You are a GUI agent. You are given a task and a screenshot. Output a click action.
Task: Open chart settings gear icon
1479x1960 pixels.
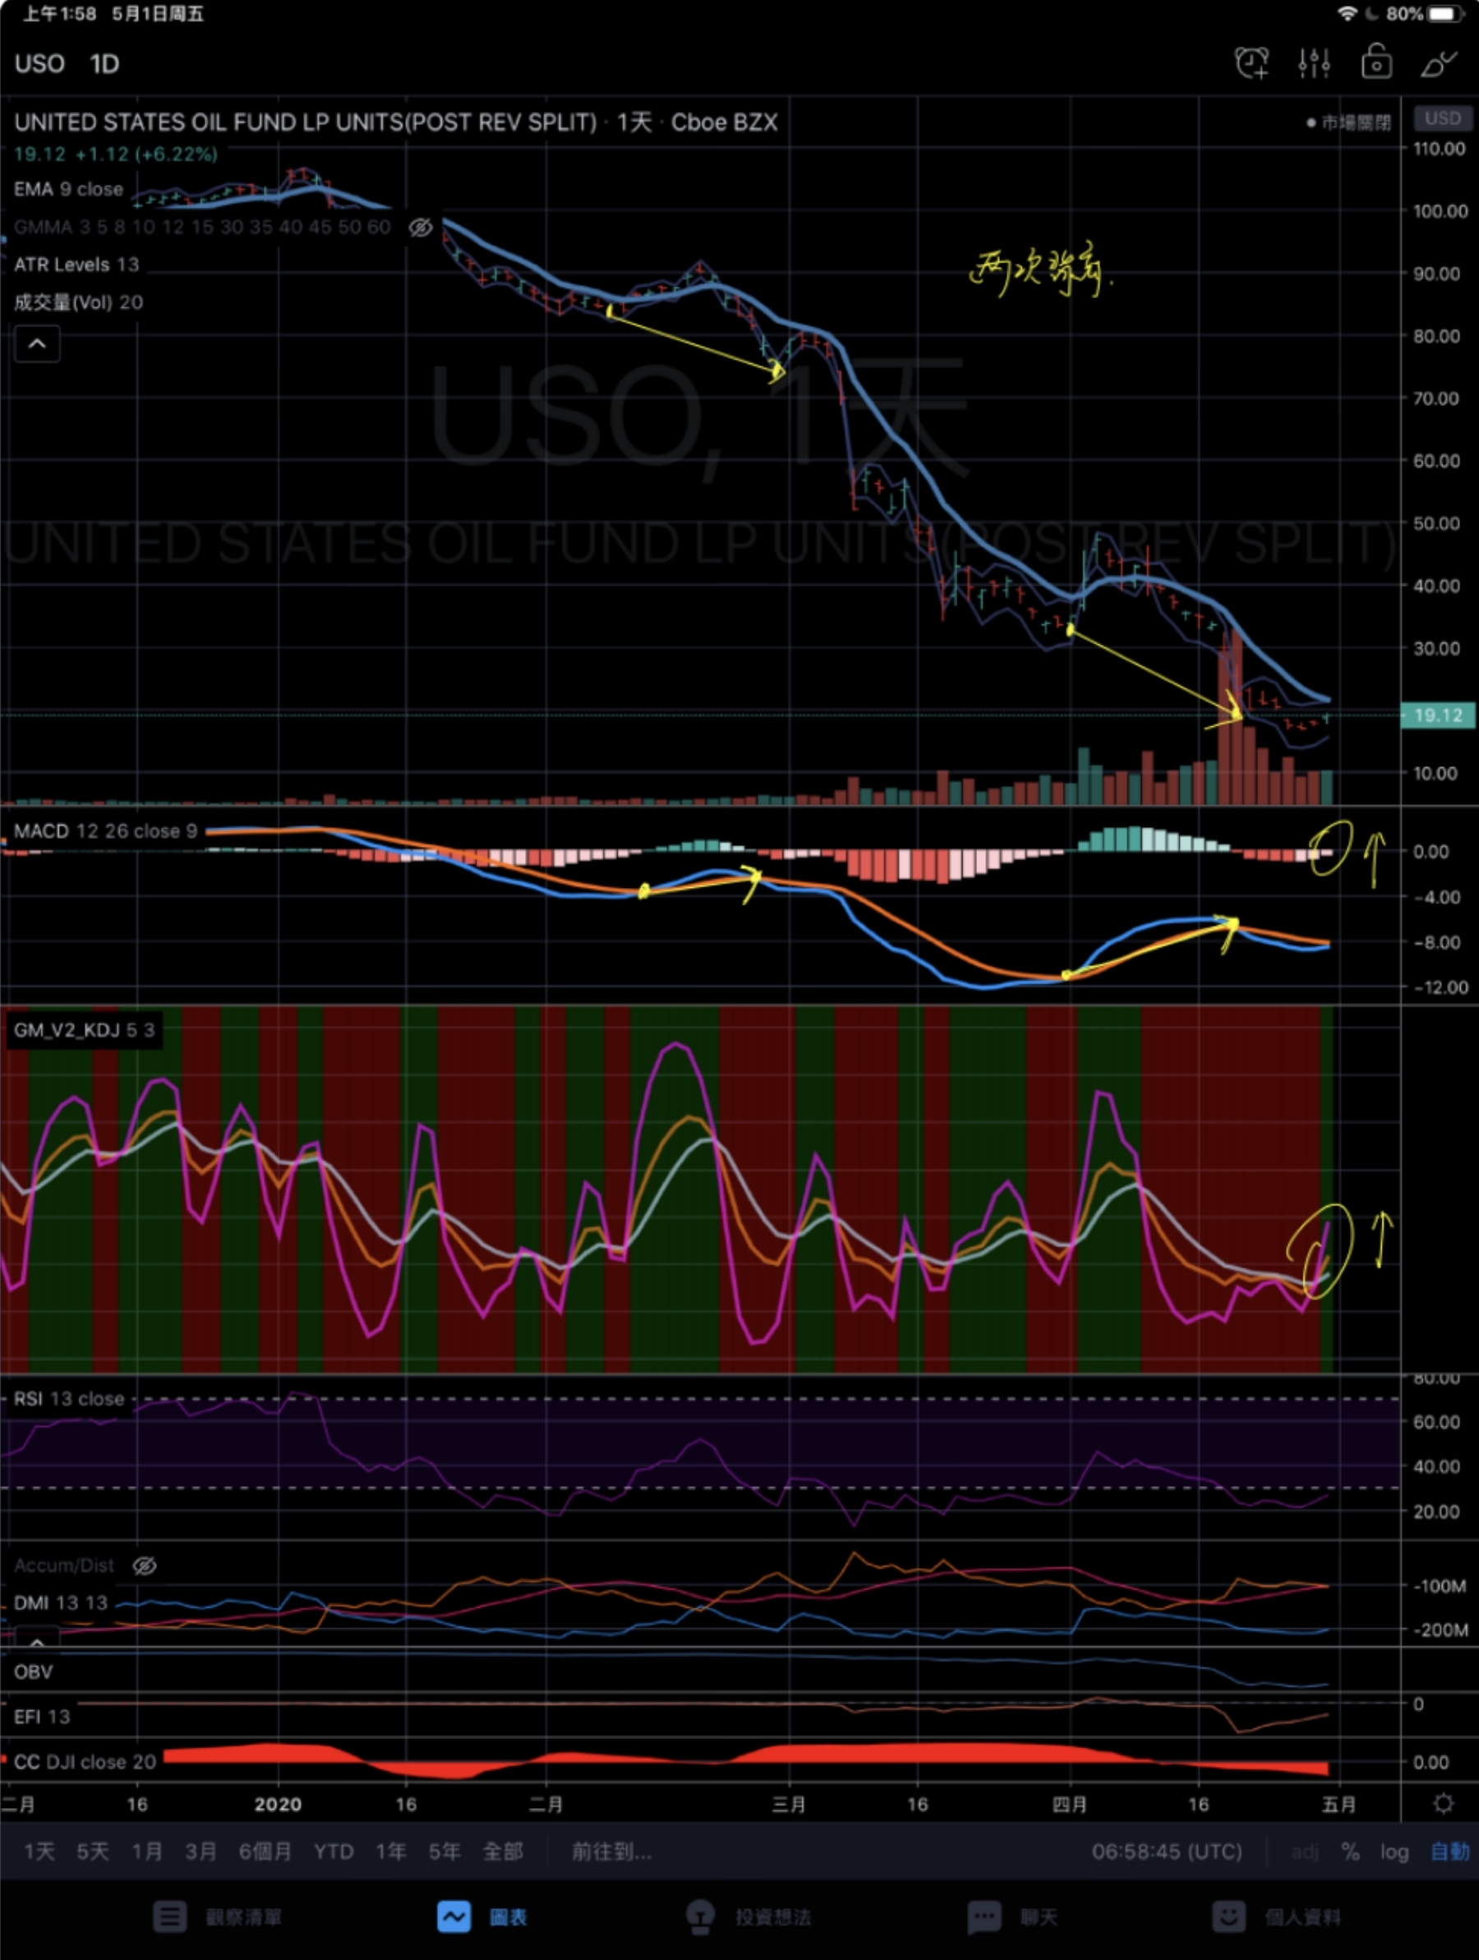1443,1803
